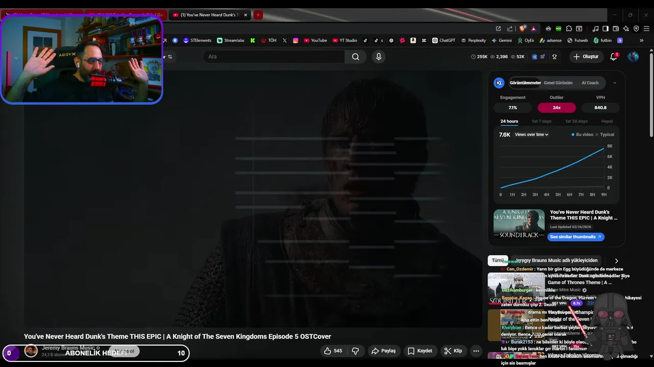Click the Kaydet save button

coord(420,351)
